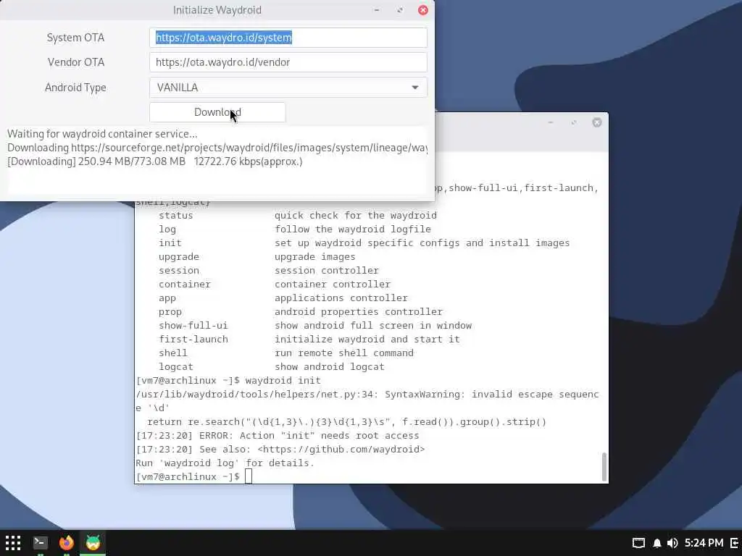Click 'run remote shell command' text
Screen dimensions: 742x556
(x=344, y=353)
